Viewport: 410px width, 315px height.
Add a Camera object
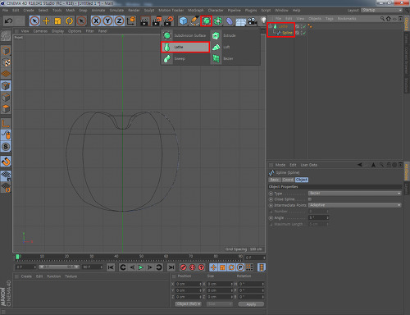pyautogui.click(x=253, y=21)
